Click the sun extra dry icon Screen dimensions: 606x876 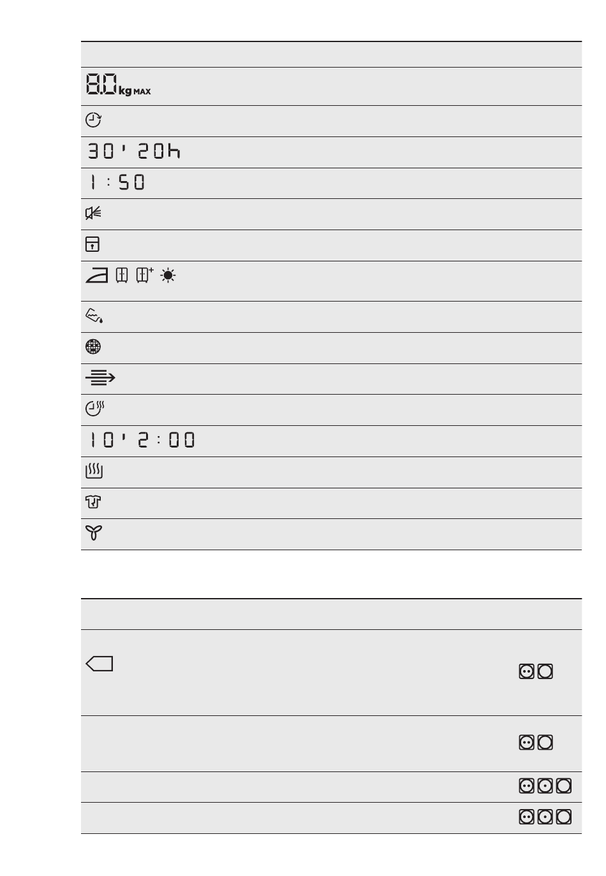[168, 275]
